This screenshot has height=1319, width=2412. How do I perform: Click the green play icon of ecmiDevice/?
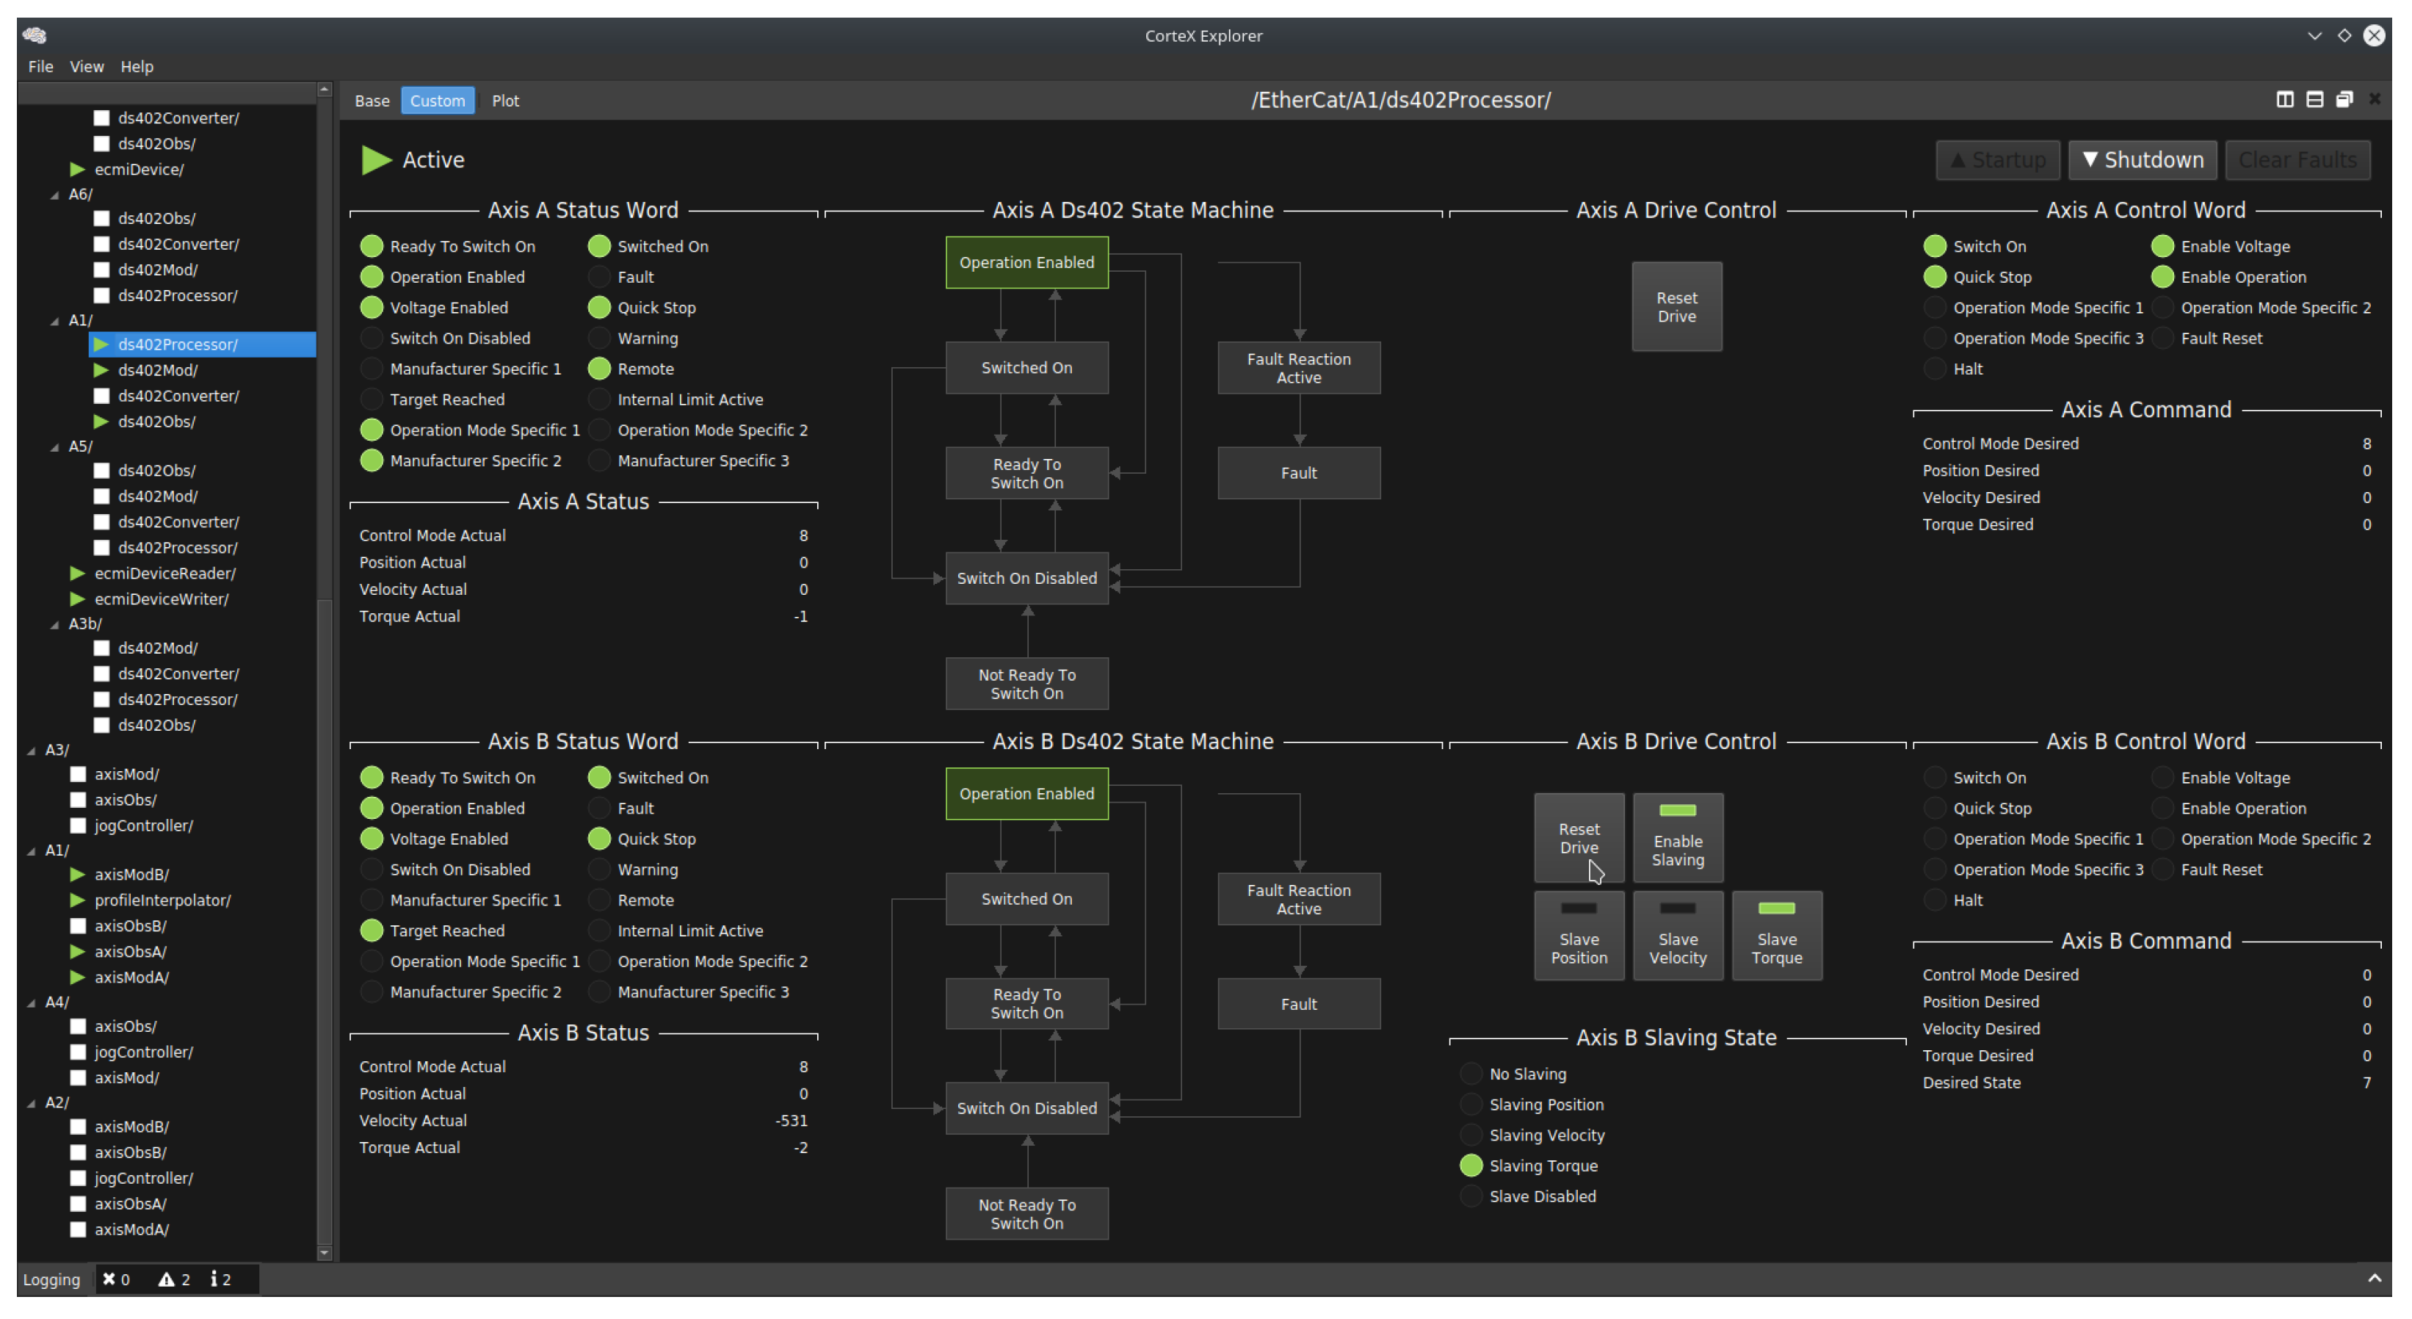[x=78, y=170]
